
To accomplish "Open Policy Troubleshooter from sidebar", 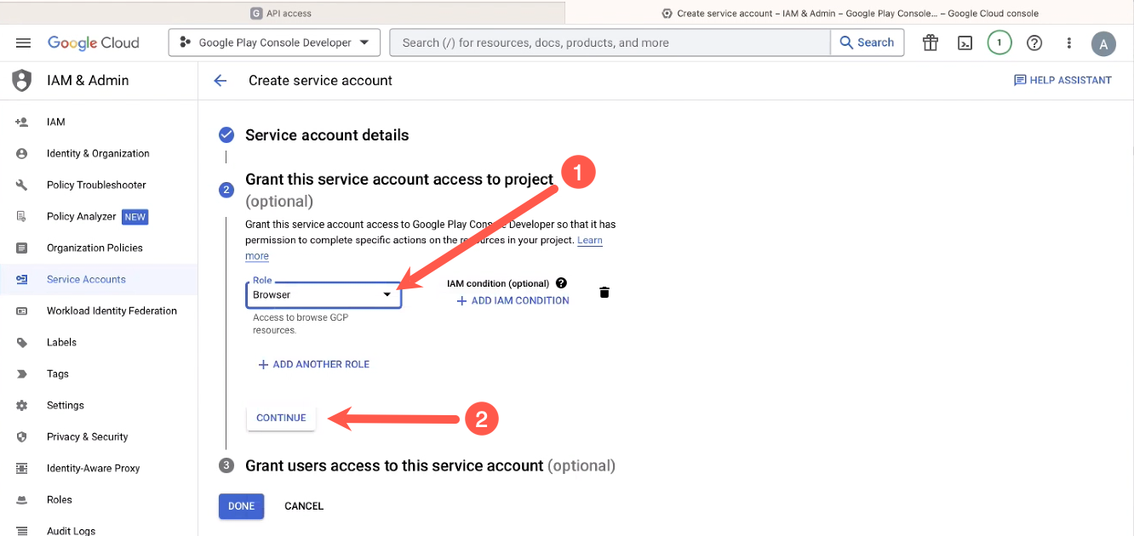I will pos(96,185).
